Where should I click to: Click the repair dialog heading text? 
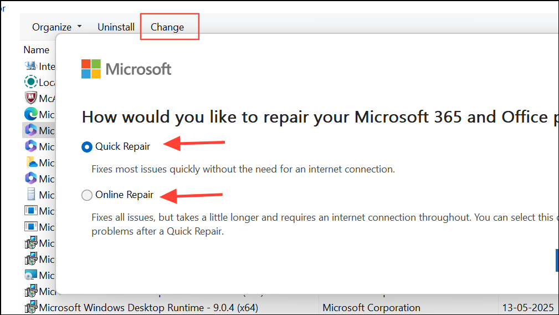pos(316,117)
